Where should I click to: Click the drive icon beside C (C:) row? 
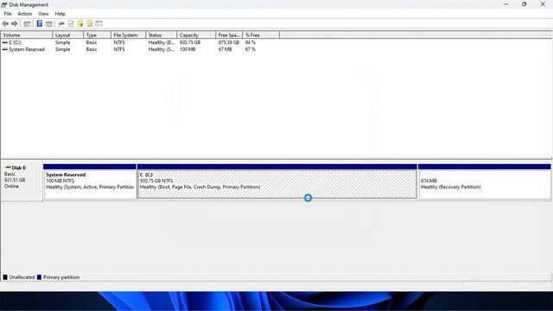tap(5, 42)
